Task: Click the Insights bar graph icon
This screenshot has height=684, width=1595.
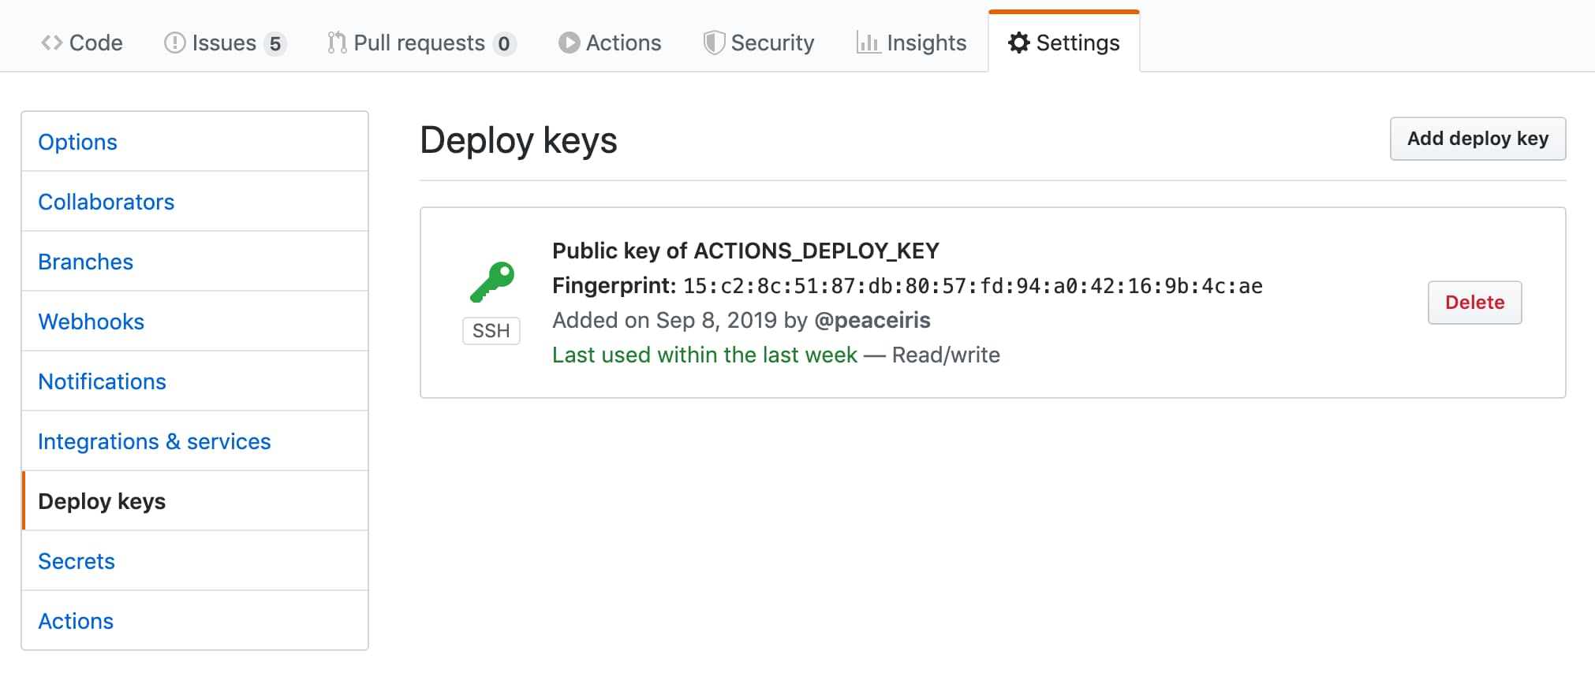Action: click(x=868, y=43)
